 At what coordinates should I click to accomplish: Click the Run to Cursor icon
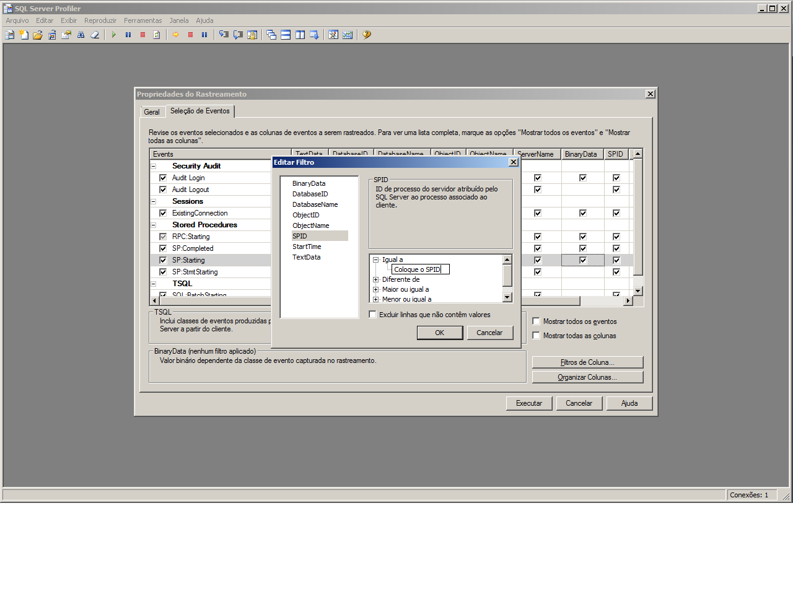click(x=238, y=35)
